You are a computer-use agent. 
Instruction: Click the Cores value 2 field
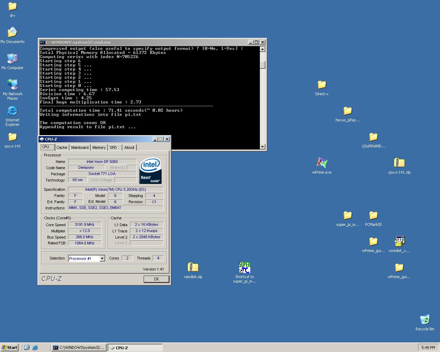point(127,258)
